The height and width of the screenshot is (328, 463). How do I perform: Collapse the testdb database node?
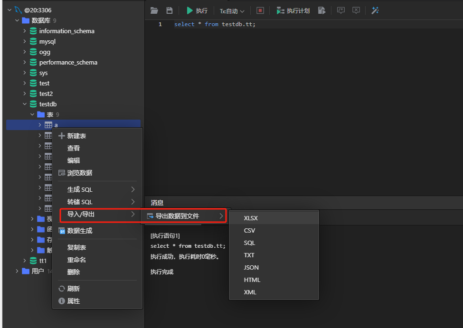25,104
